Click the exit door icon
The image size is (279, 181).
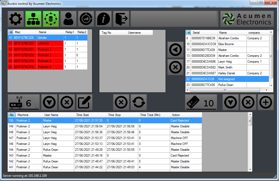pos(121,19)
